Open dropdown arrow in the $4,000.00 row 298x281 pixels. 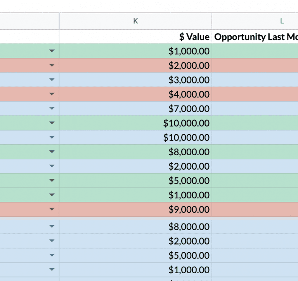pyautogui.click(x=52, y=94)
